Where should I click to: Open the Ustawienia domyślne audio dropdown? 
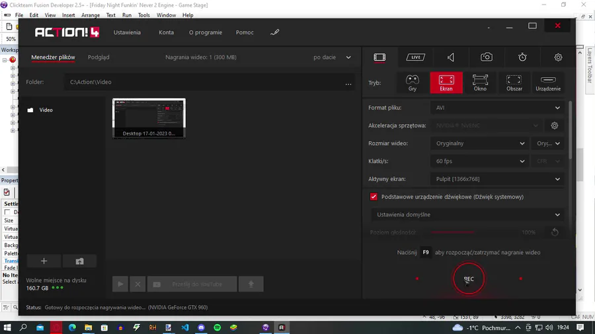click(x=467, y=215)
